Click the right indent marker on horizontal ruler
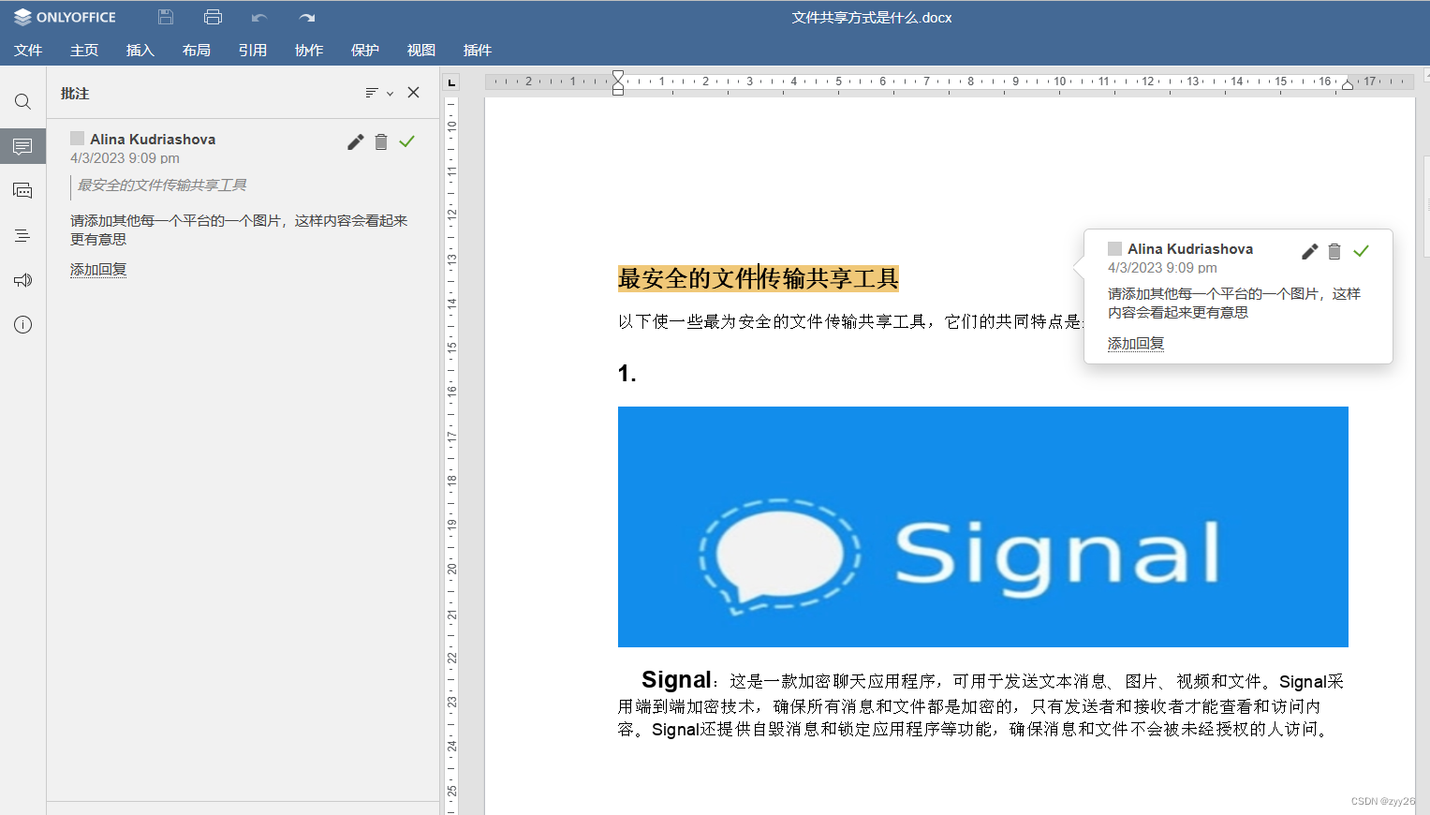This screenshot has height=815, width=1430. [1348, 84]
